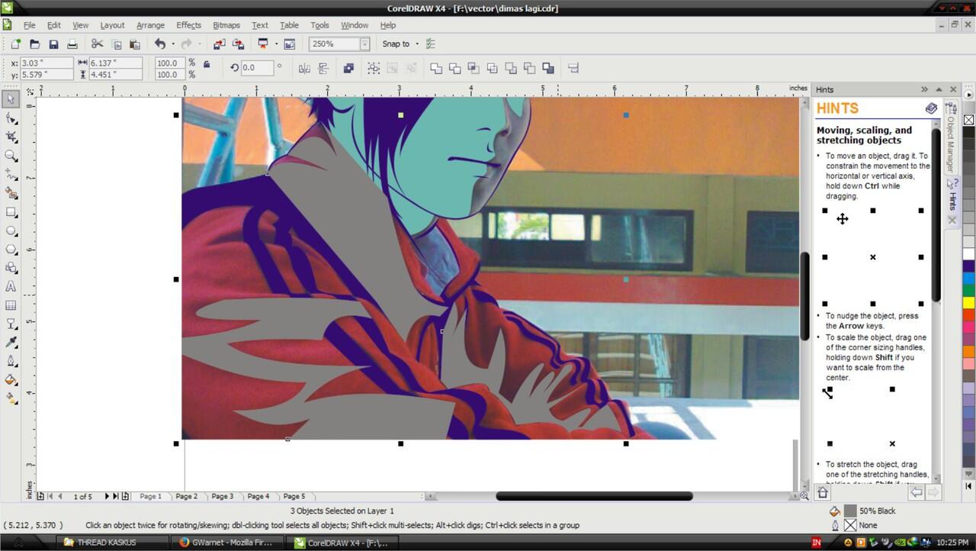Click the Paste clipboard icon
Image resolution: width=976 pixels, height=551 pixels.
point(134,44)
